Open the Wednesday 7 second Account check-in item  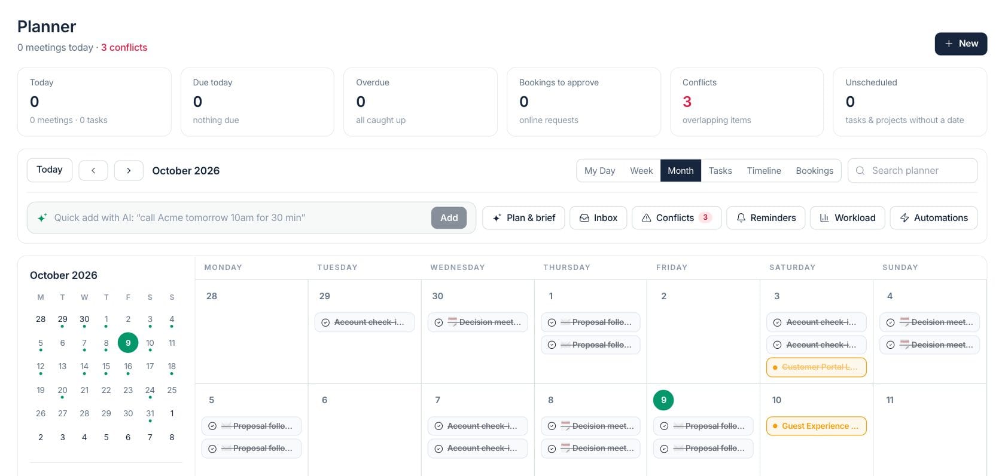477,449
